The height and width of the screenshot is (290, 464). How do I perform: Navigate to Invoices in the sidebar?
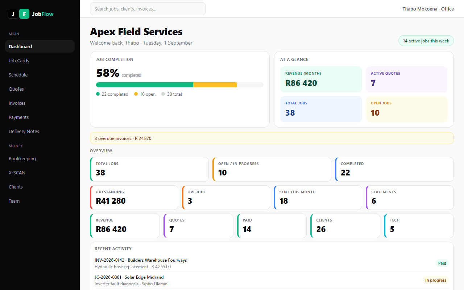coord(40,103)
